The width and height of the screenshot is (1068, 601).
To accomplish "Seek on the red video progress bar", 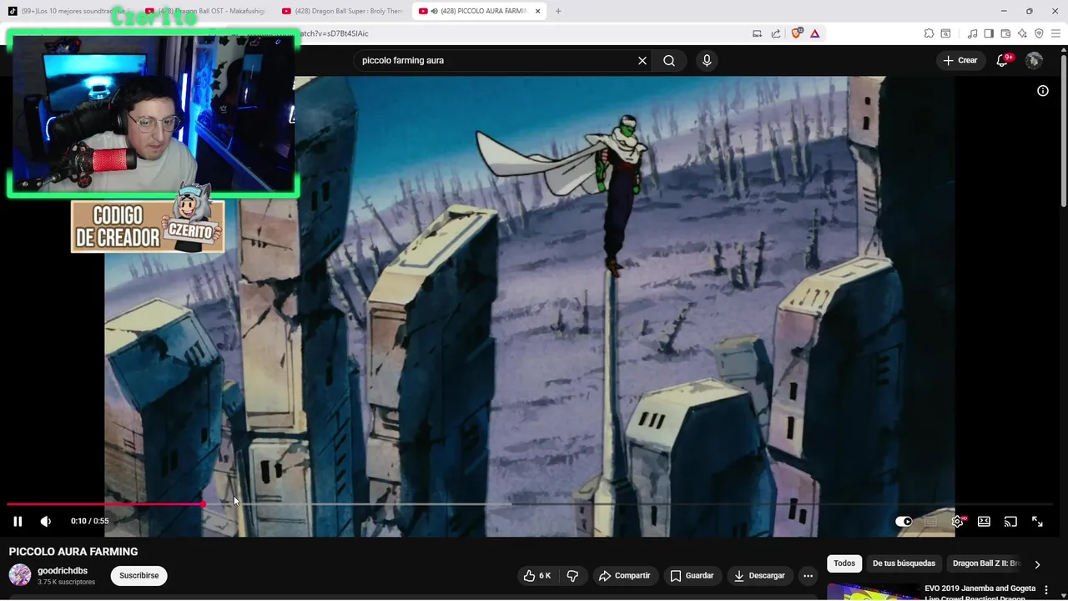I will (105, 504).
